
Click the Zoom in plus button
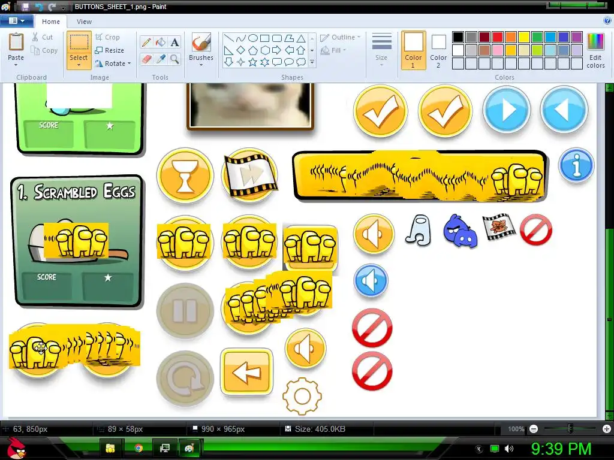(607, 429)
